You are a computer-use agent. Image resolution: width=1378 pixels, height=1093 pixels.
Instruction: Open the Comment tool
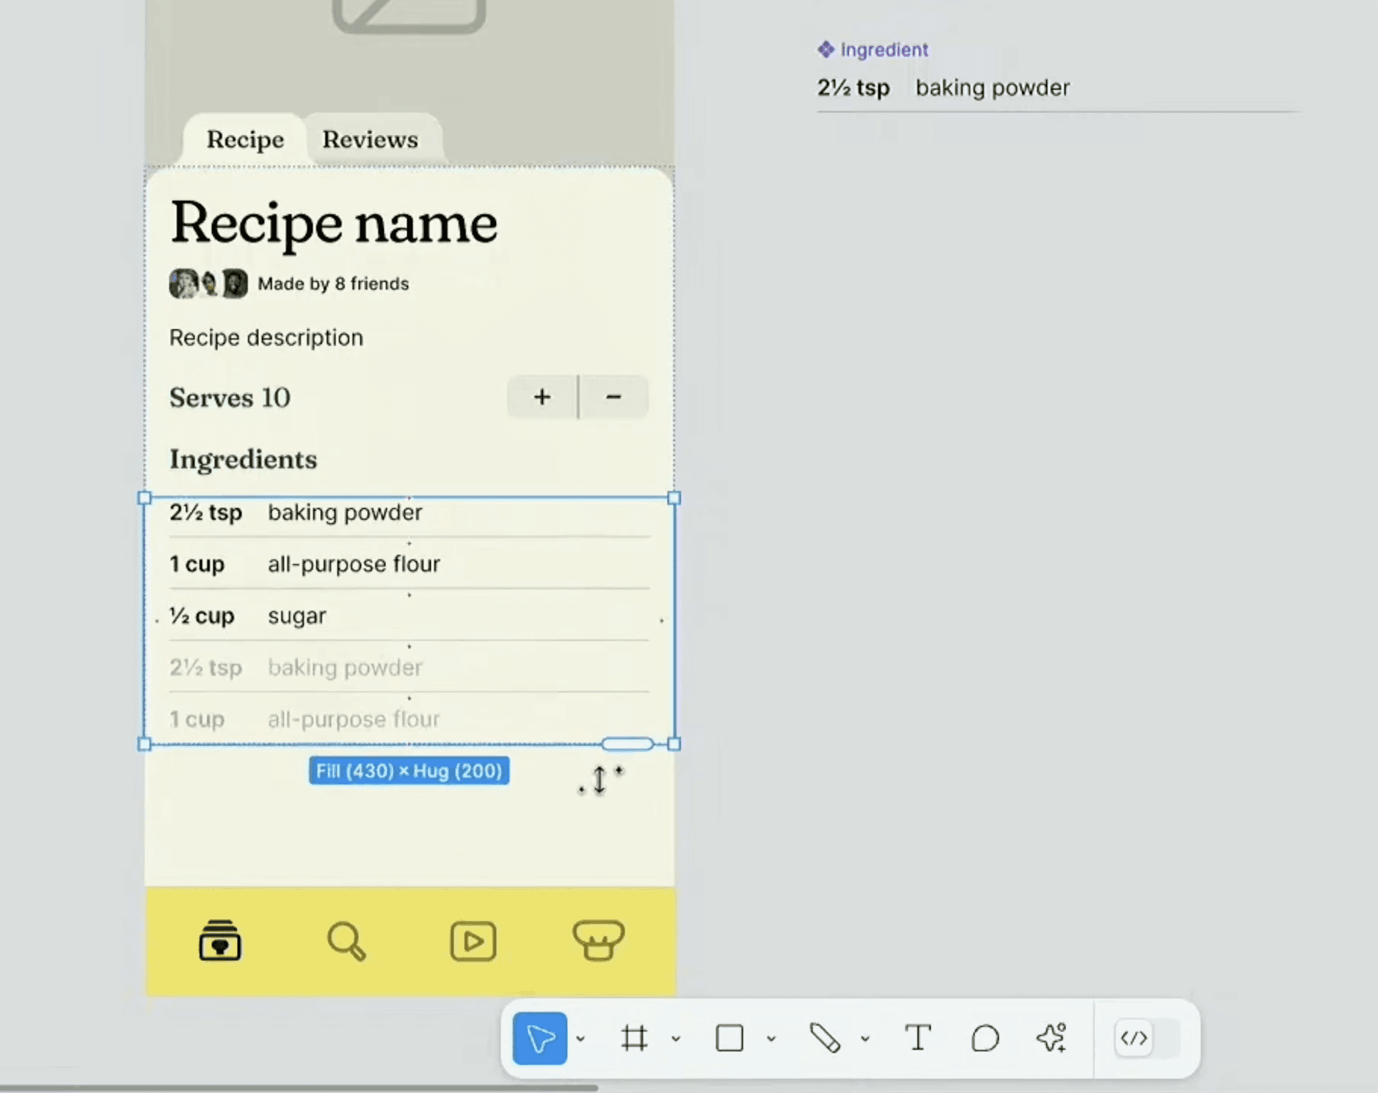click(985, 1038)
